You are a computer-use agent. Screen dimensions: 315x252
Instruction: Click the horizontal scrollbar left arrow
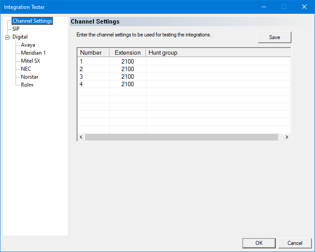click(81, 137)
